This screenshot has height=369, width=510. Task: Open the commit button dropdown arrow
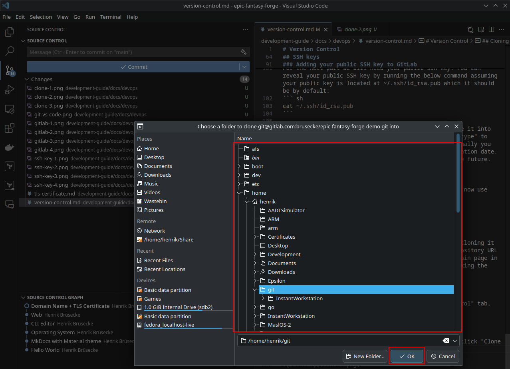point(244,67)
